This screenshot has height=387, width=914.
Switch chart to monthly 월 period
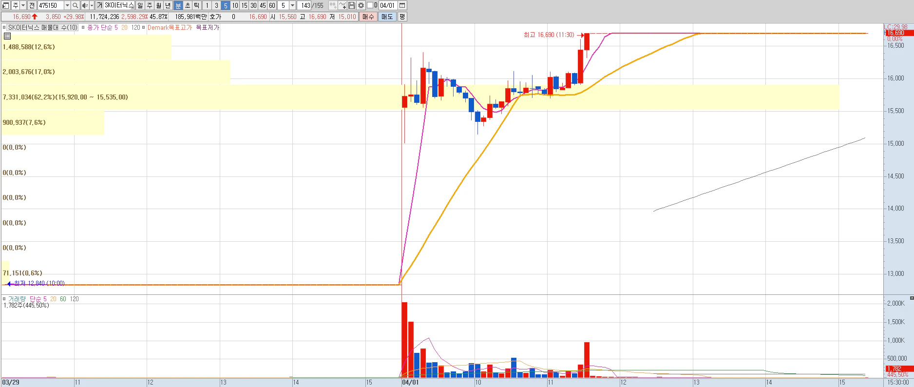tap(159, 5)
